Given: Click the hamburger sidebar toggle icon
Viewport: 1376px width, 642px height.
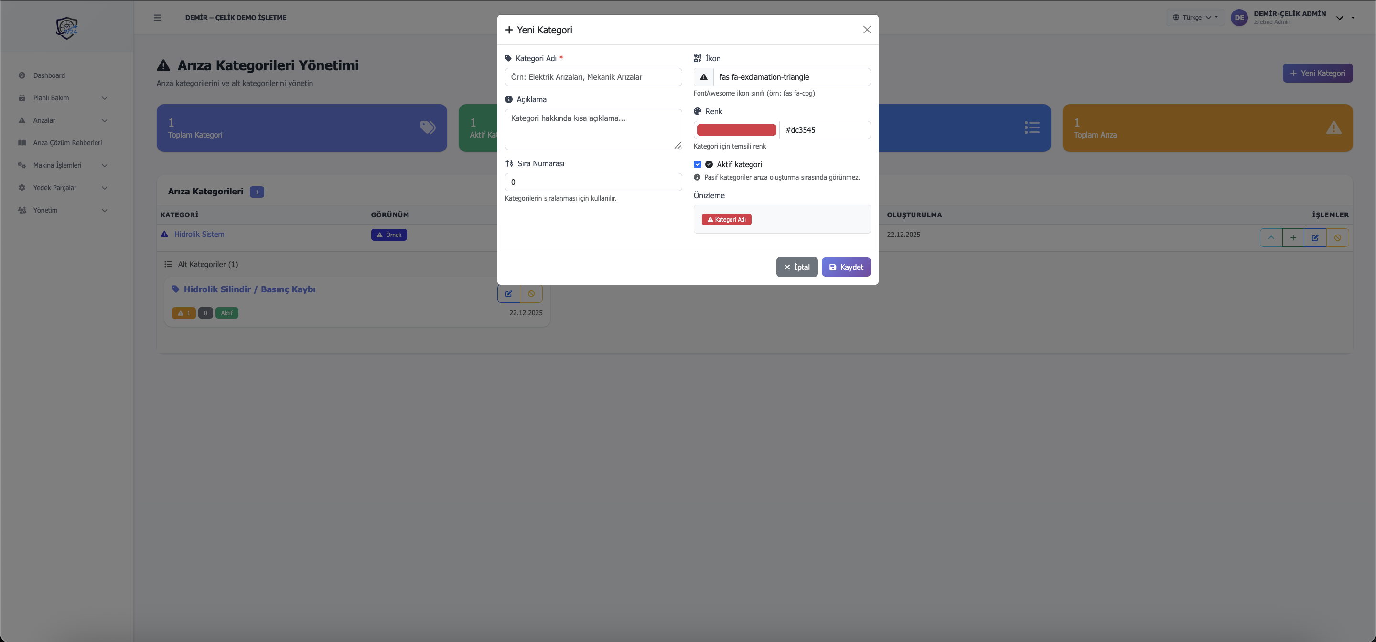Looking at the screenshot, I should 158,18.
